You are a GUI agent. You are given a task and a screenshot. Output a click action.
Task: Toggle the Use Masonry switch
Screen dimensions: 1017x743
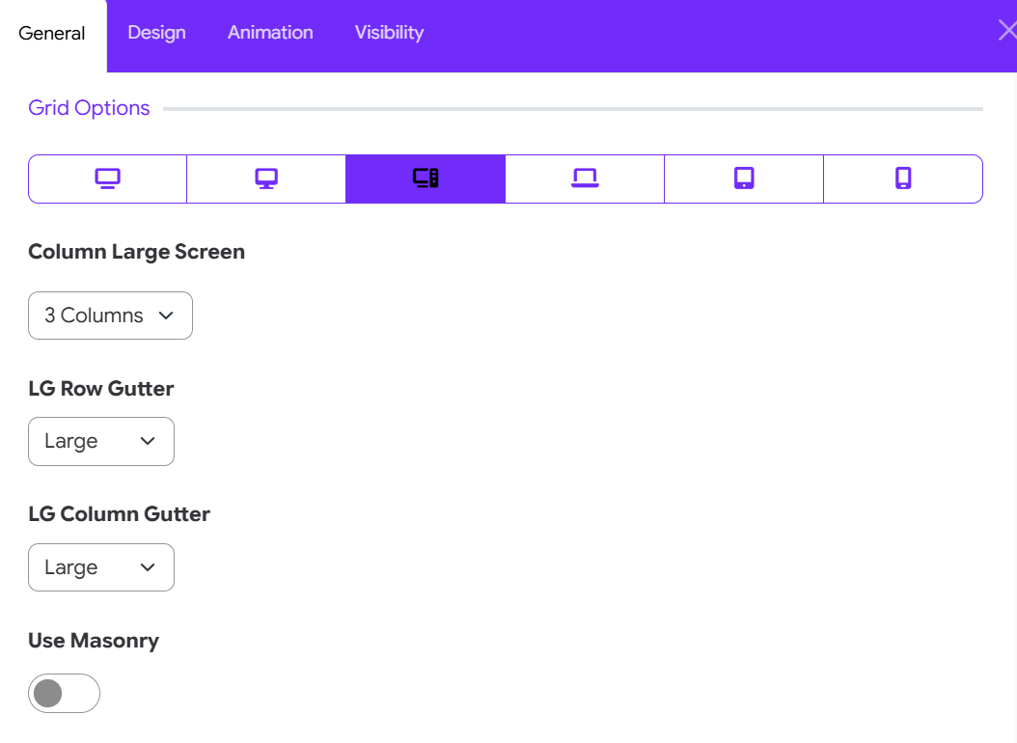(65, 693)
